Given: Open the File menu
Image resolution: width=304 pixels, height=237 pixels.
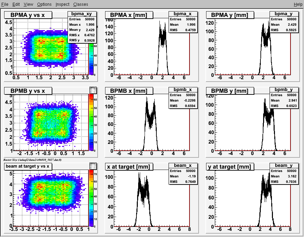Looking at the screenshot, I should pos(5,4).
